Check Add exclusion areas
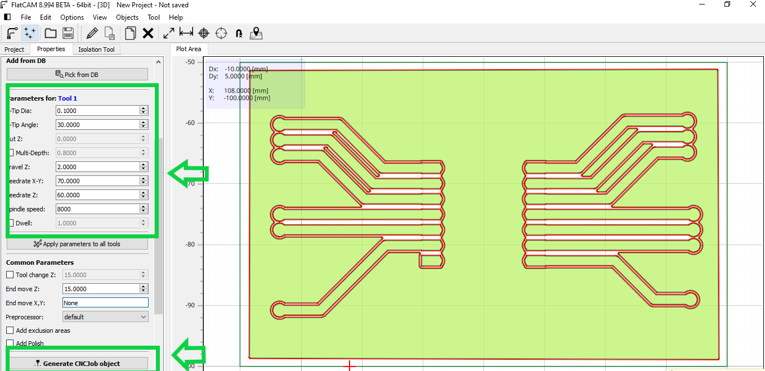Viewport: 765px width, 371px height. 10,331
